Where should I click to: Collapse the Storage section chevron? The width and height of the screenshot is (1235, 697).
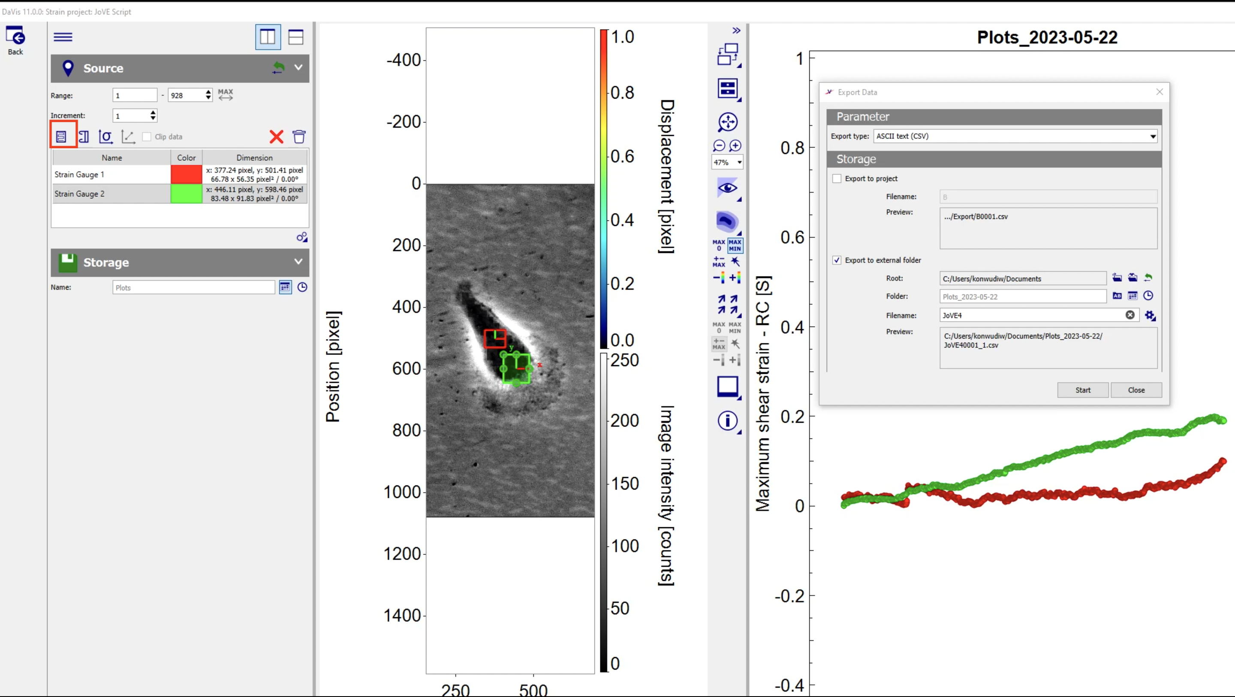(x=298, y=262)
